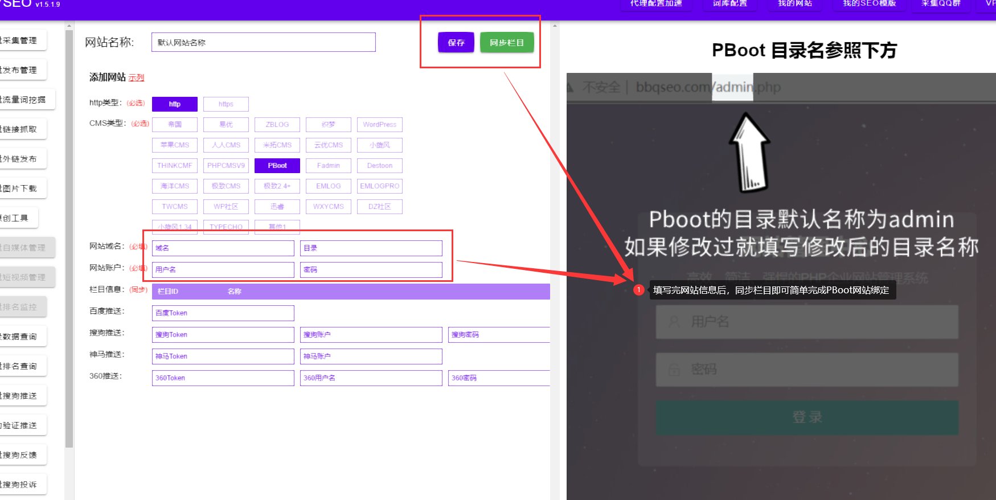The width and height of the screenshot is (996, 500).
Task: Choose 小旋风 CMS type
Action: click(x=380, y=145)
